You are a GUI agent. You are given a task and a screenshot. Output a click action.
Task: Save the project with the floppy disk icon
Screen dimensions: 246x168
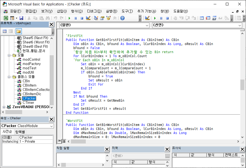tap(21, 18)
